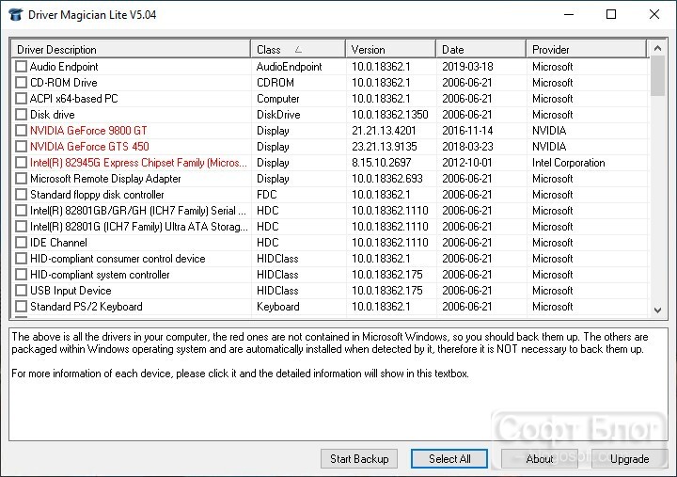Sort by Version column header

pyautogui.click(x=390, y=49)
